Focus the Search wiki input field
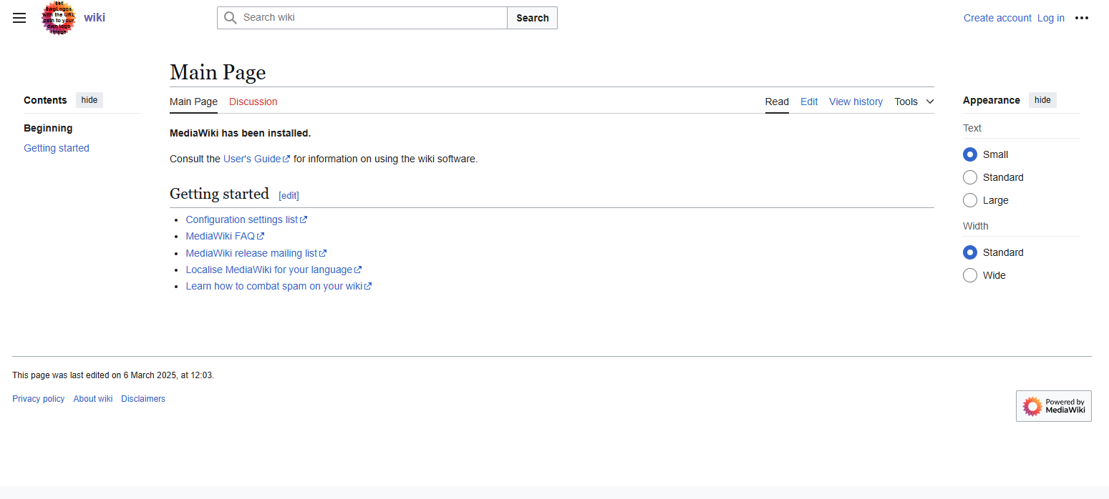Viewport: 1109px width, 499px height. pyautogui.click(x=362, y=18)
